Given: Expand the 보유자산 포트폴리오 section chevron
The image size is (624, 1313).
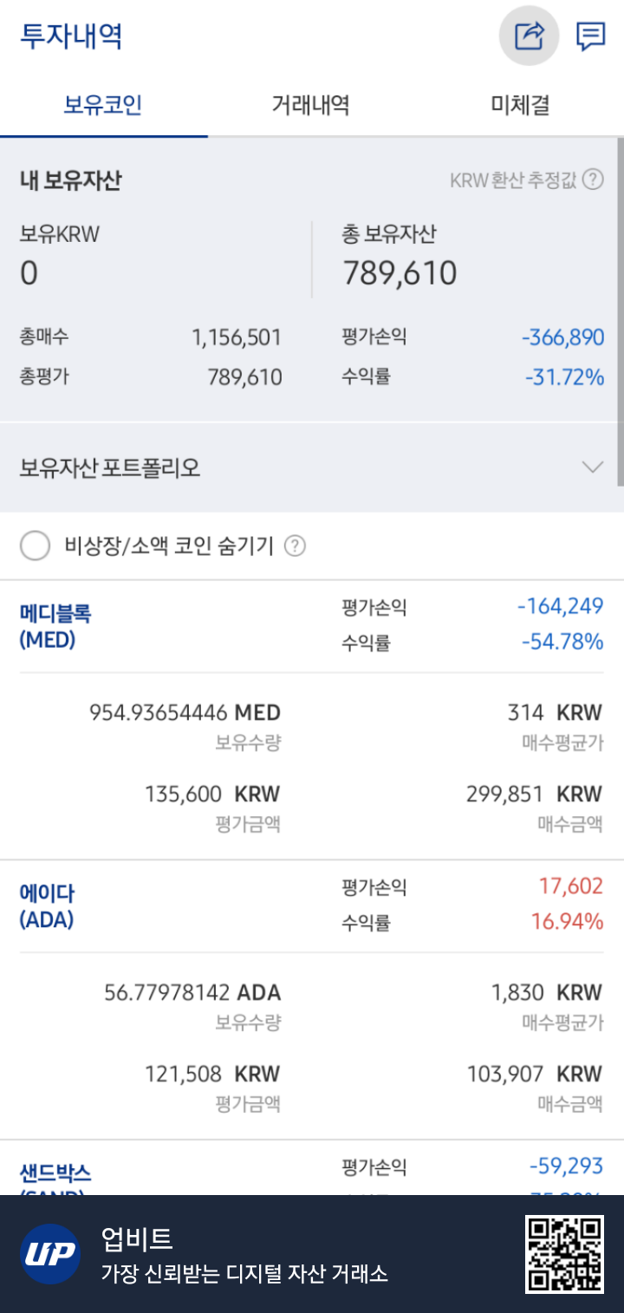Looking at the screenshot, I should (593, 467).
